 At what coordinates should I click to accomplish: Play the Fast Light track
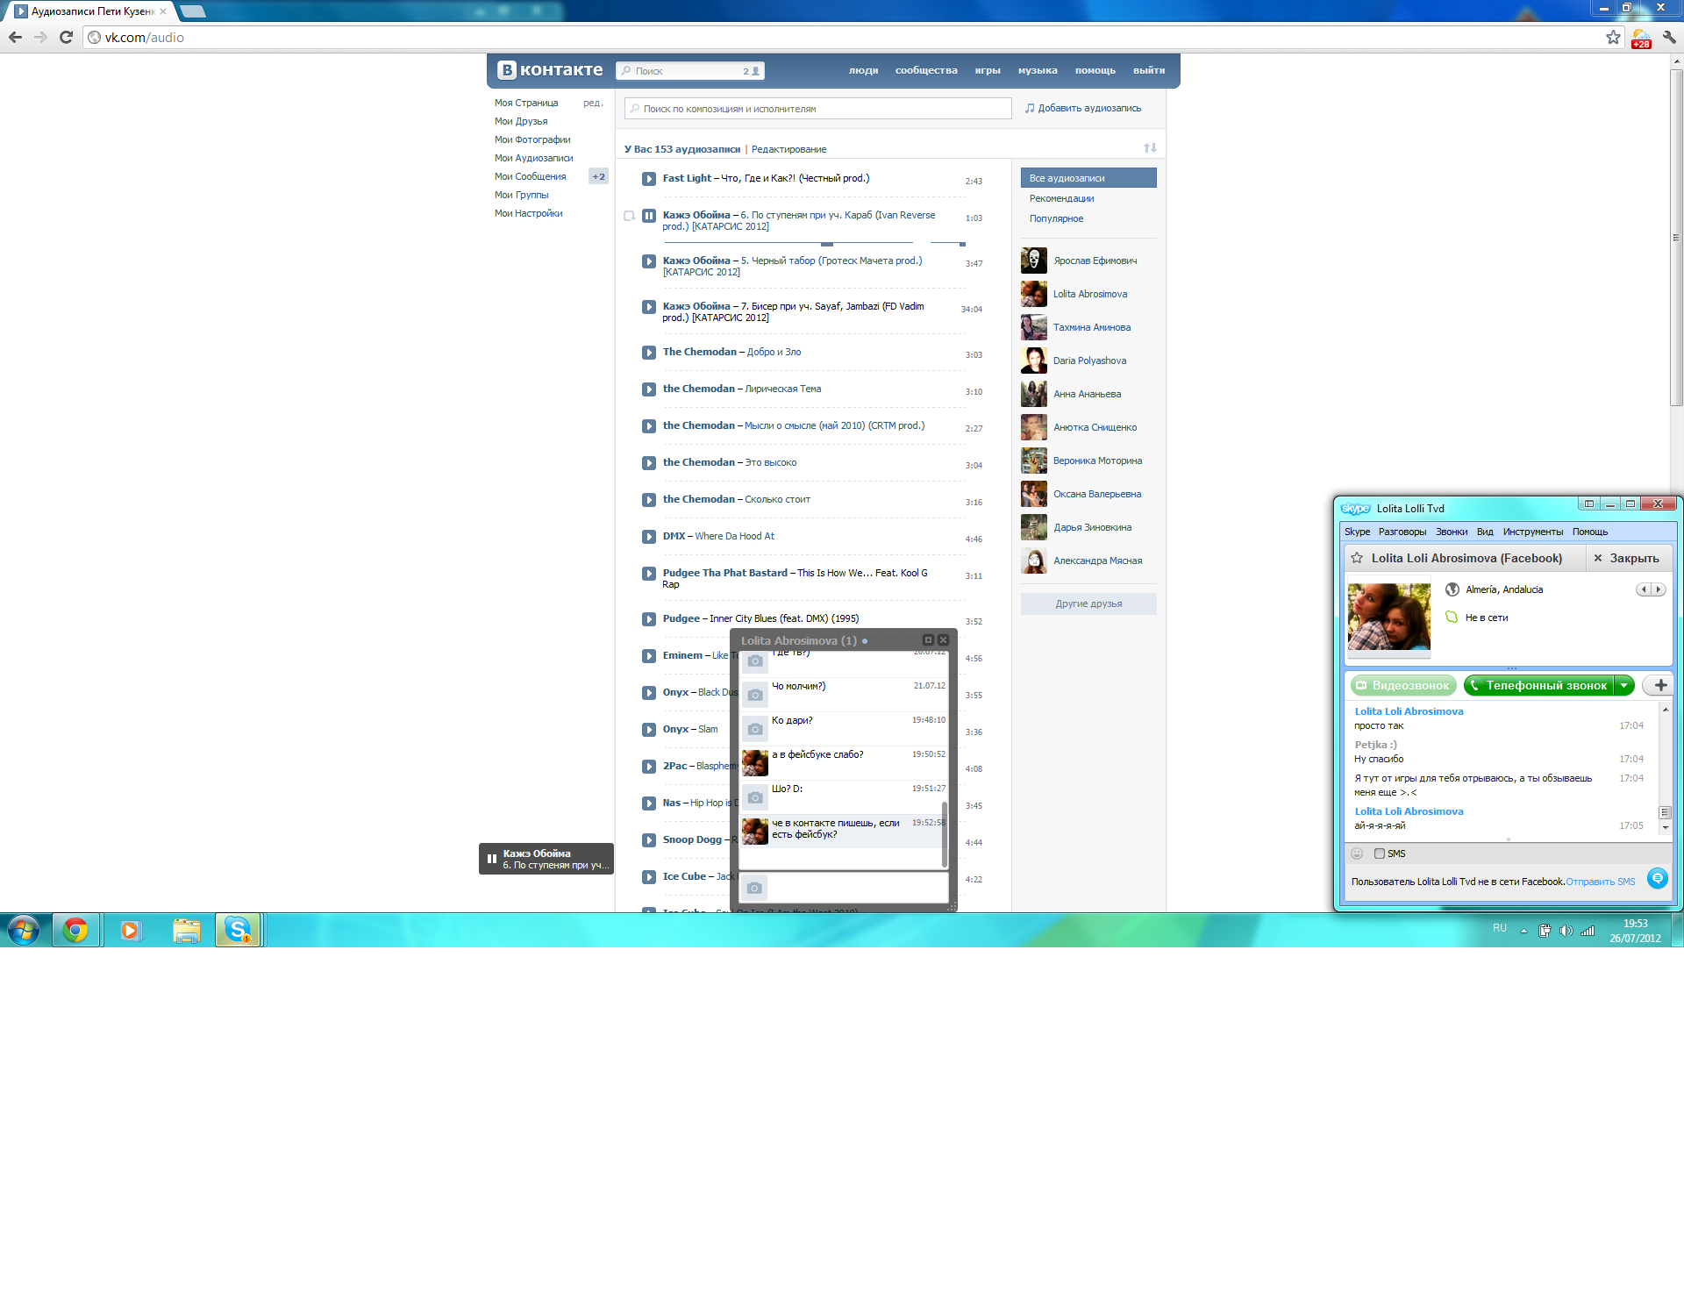coord(649,179)
